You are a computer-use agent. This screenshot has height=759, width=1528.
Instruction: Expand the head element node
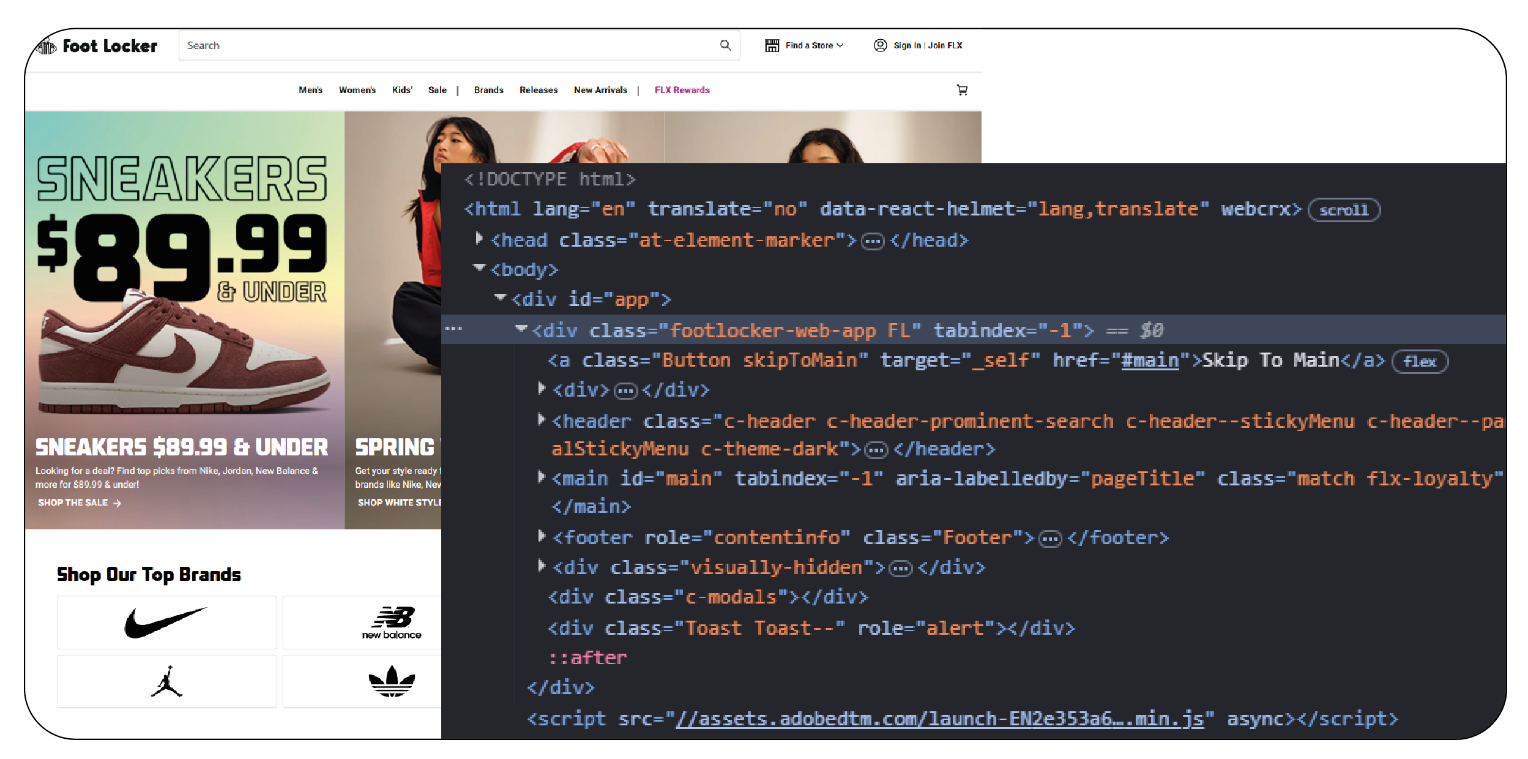click(479, 239)
